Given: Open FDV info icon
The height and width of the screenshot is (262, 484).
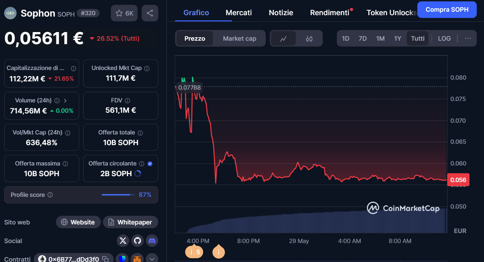Looking at the screenshot, I should click(127, 101).
